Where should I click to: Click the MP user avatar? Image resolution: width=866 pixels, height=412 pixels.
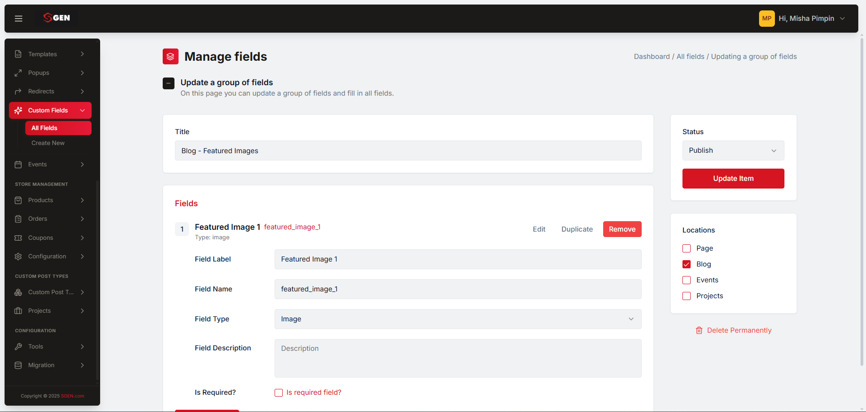[767, 19]
